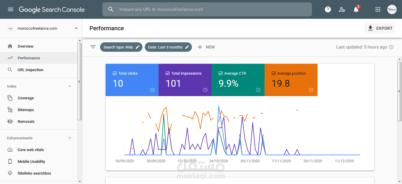The image size is (402, 184).
Task: Click the main page vertical scrollbar
Action: click(400, 91)
